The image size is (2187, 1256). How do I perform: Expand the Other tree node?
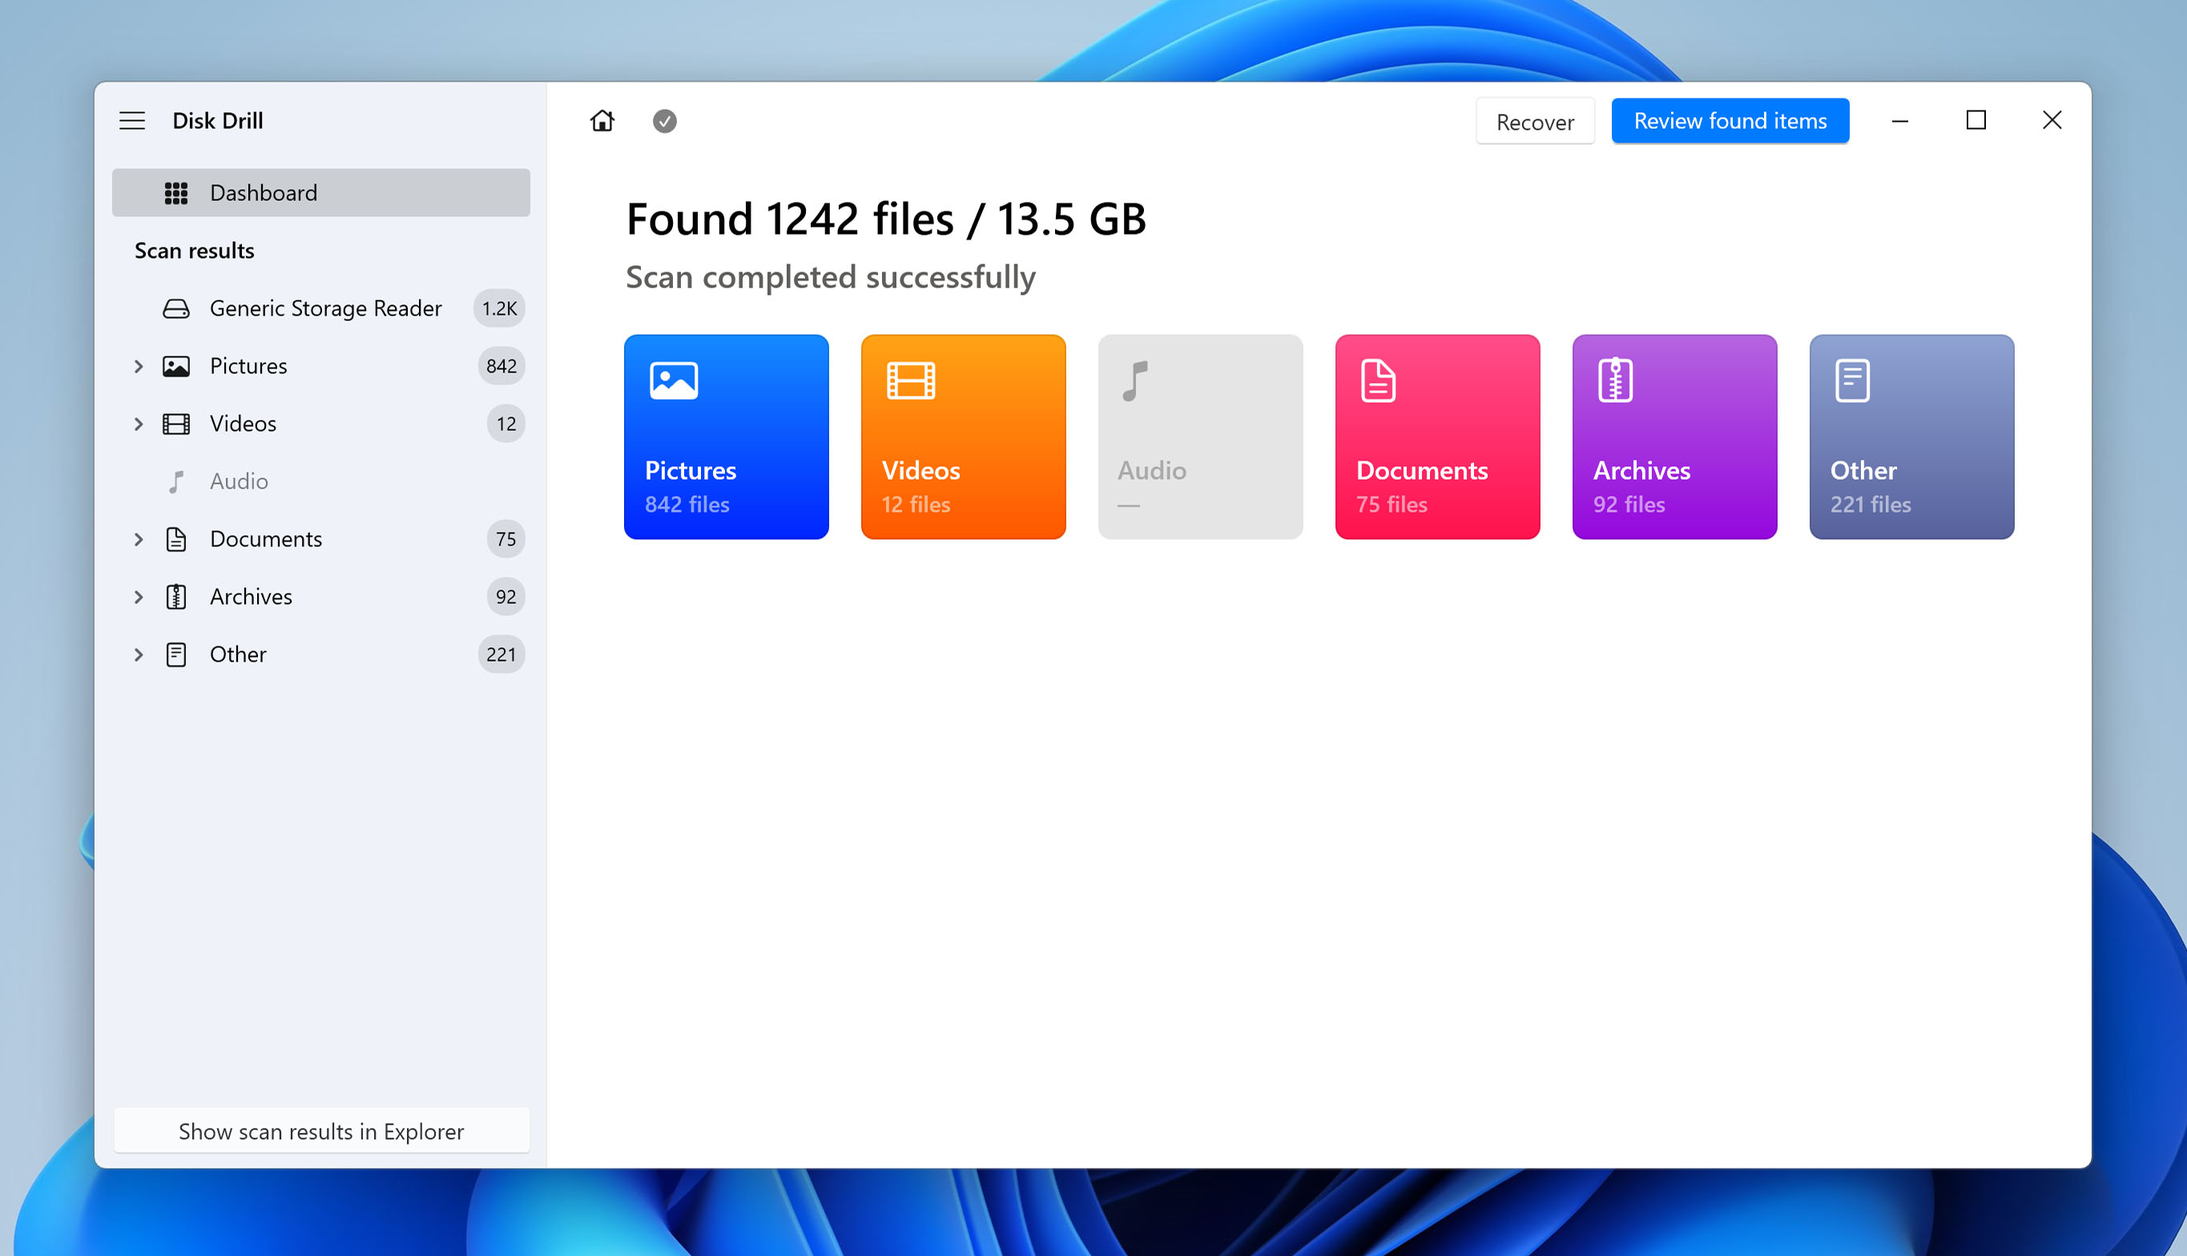(x=138, y=654)
